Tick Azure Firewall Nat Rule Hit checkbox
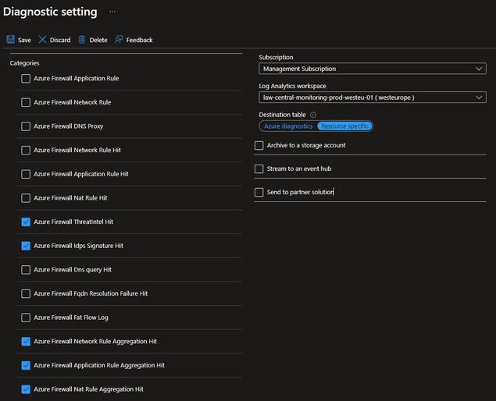This screenshot has height=401, width=496. coord(26,198)
